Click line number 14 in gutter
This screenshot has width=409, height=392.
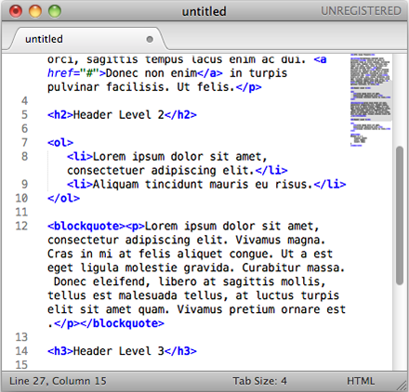(21, 351)
